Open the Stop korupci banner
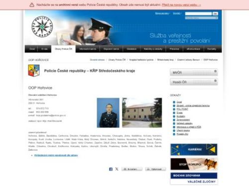The image size is (249, 186). 194,164
